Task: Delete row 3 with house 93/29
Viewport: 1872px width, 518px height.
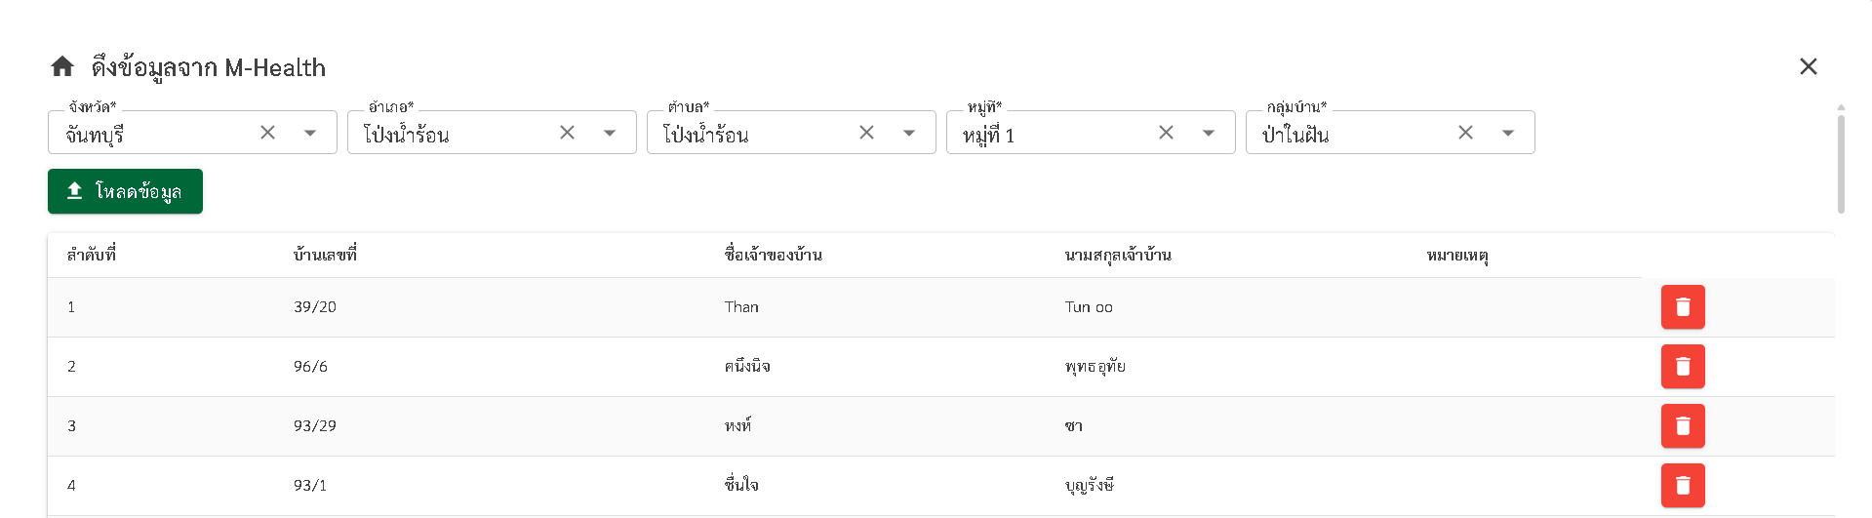Action: pos(1683,426)
